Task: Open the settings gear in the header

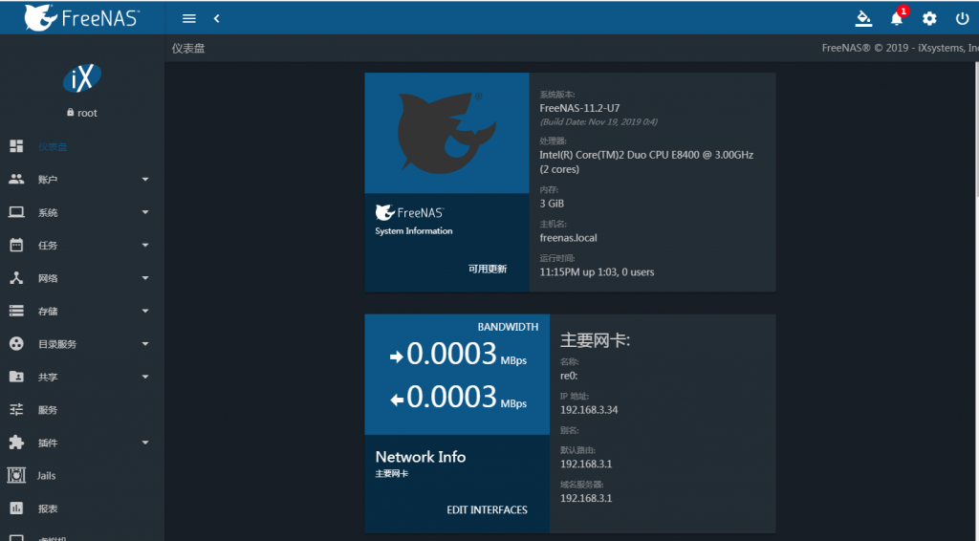Action: tap(929, 19)
